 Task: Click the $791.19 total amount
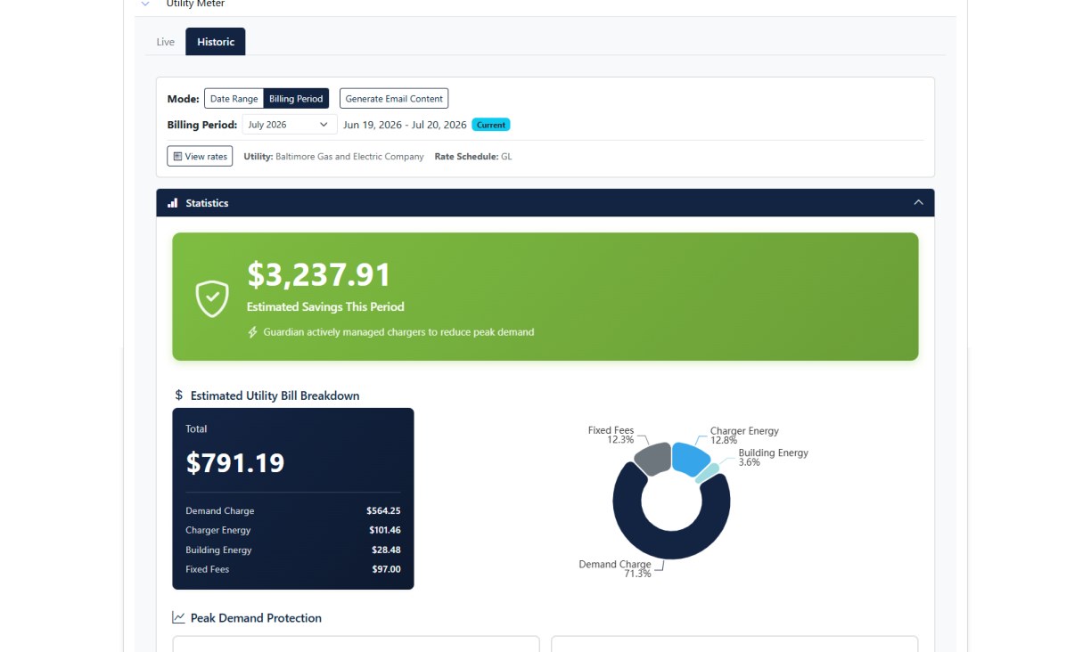click(235, 462)
